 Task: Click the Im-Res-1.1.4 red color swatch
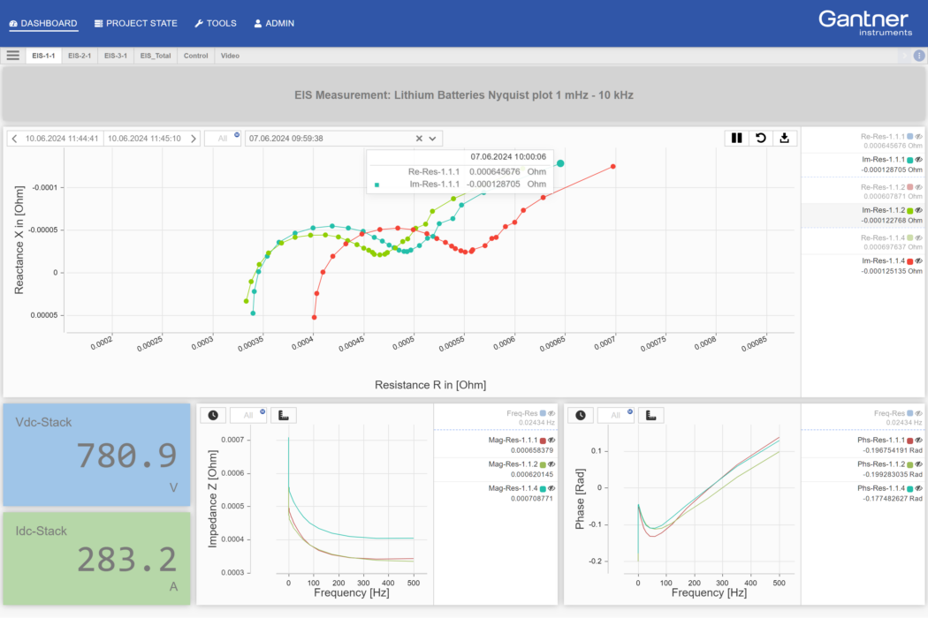pyautogui.click(x=909, y=261)
